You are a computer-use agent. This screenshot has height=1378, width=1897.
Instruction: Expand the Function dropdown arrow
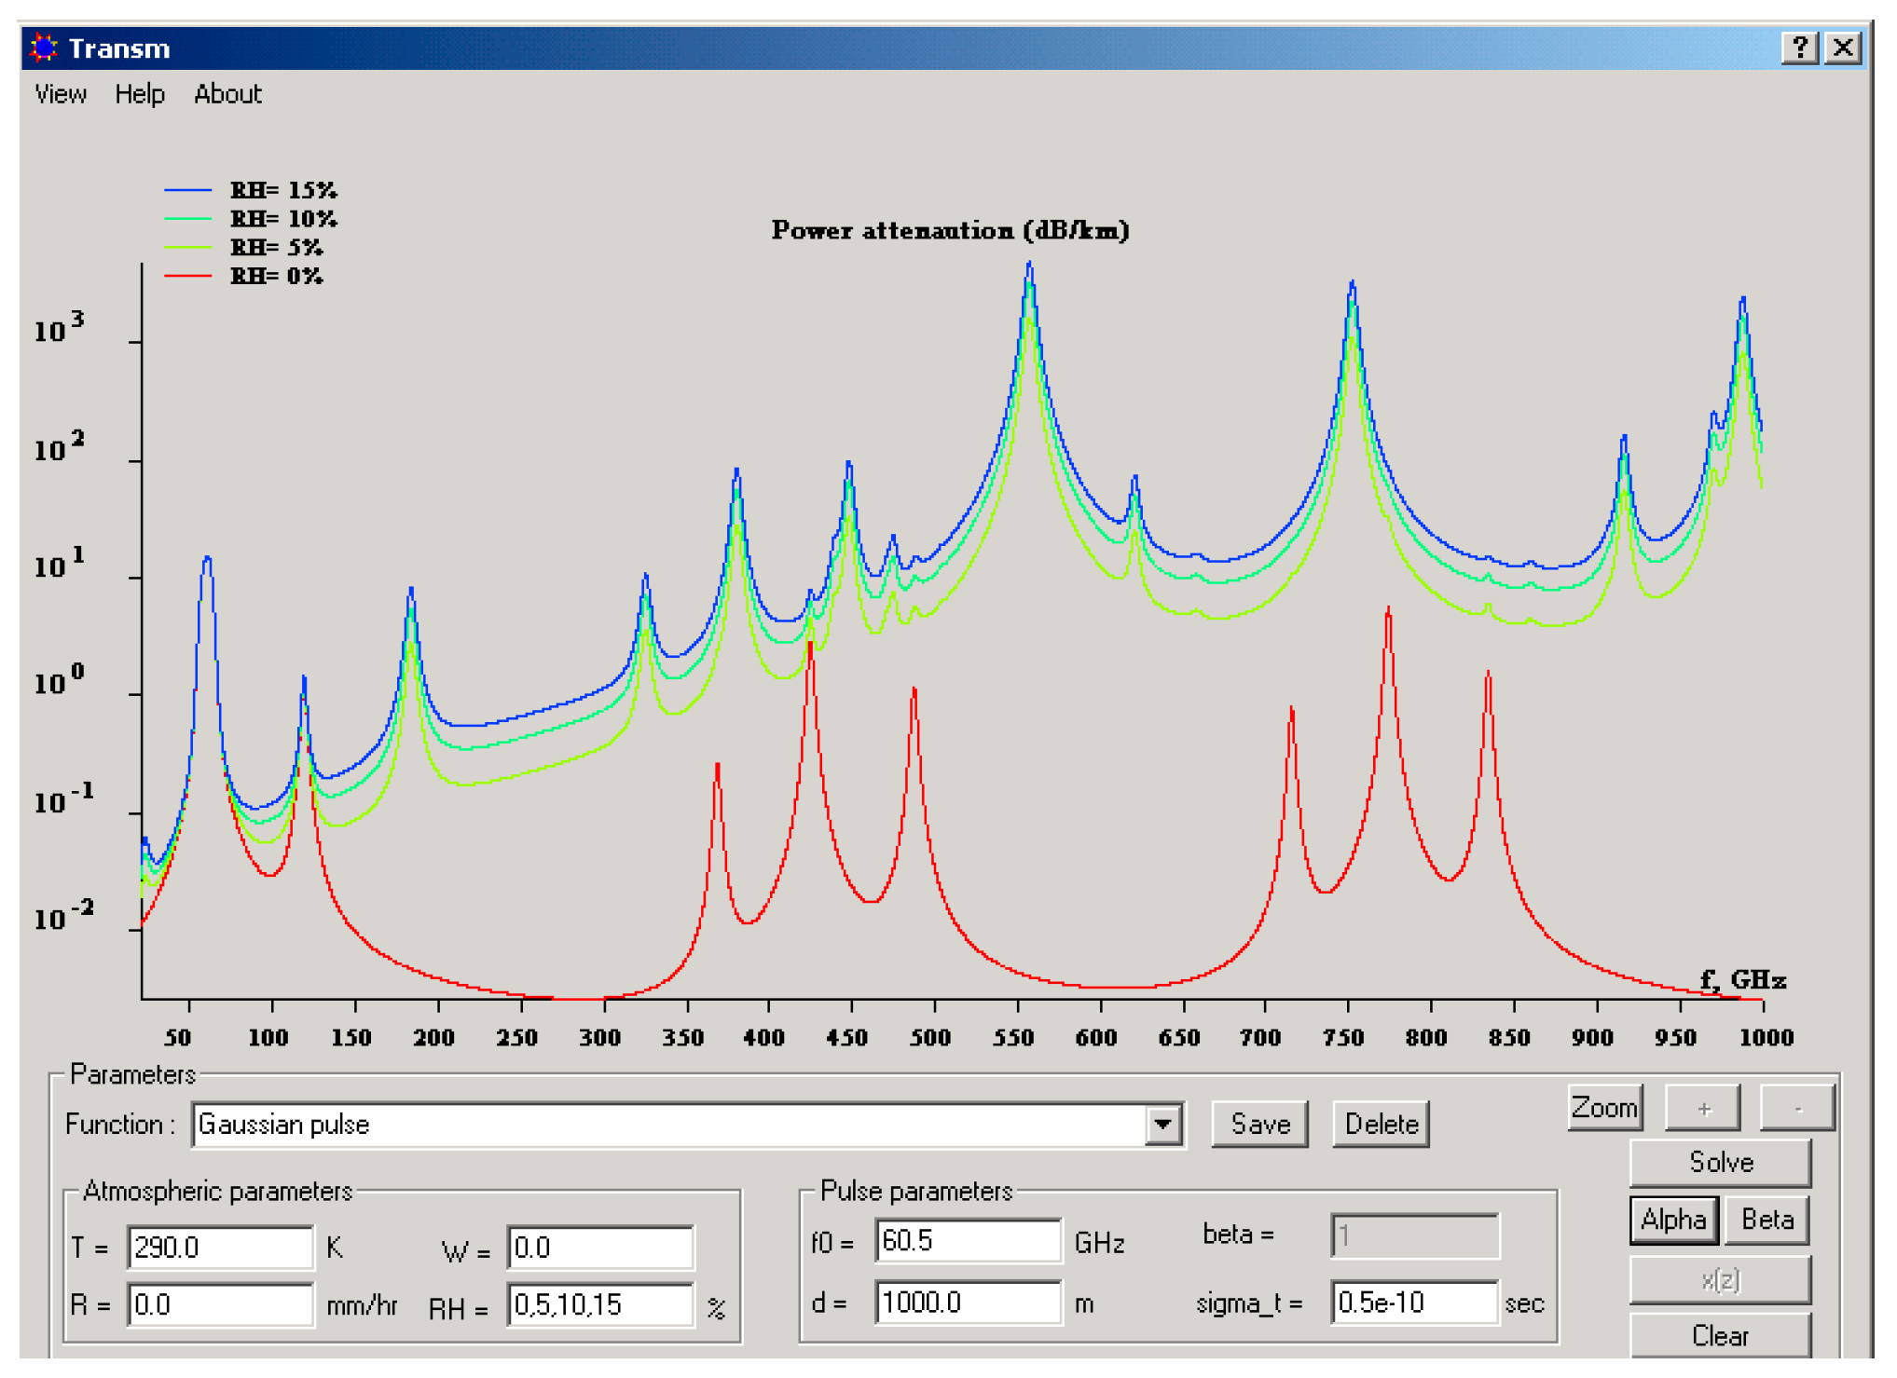[1162, 1125]
